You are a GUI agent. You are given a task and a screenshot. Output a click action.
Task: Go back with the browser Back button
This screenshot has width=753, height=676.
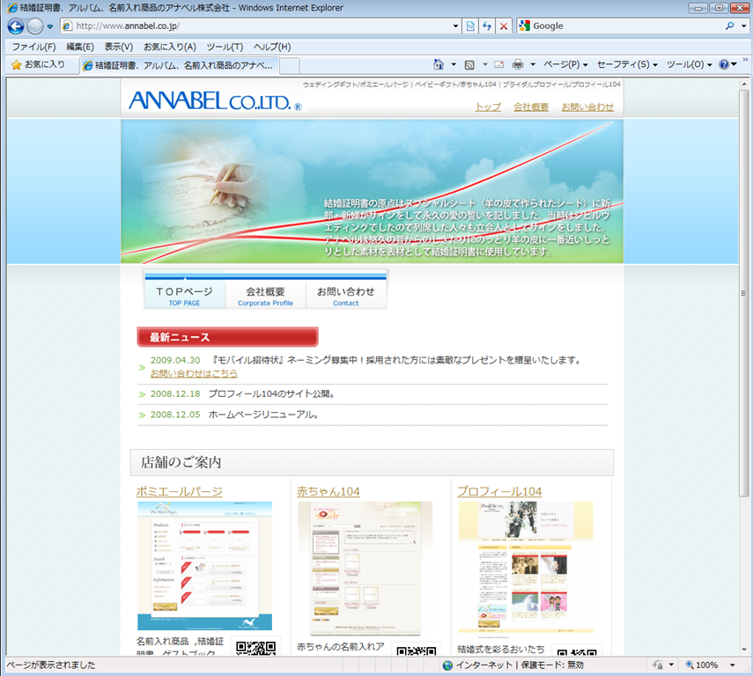tap(15, 26)
